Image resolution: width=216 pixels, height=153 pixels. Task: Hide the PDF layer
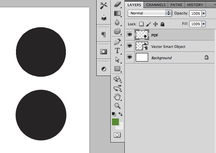(129, 34)
